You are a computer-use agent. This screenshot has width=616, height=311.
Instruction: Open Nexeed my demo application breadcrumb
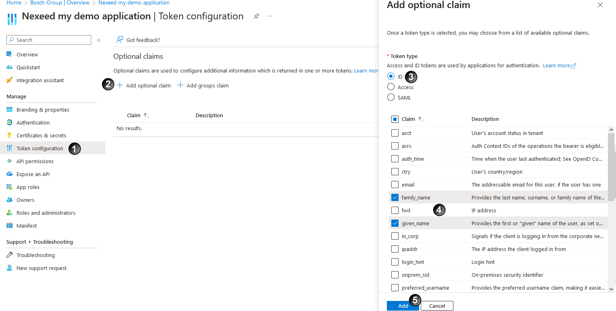tap(134, 3)
